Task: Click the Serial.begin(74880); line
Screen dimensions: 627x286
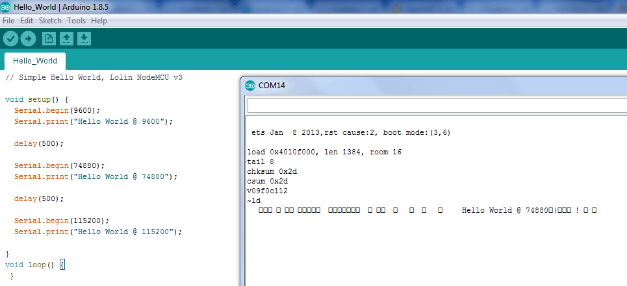Action: [60, 165]
